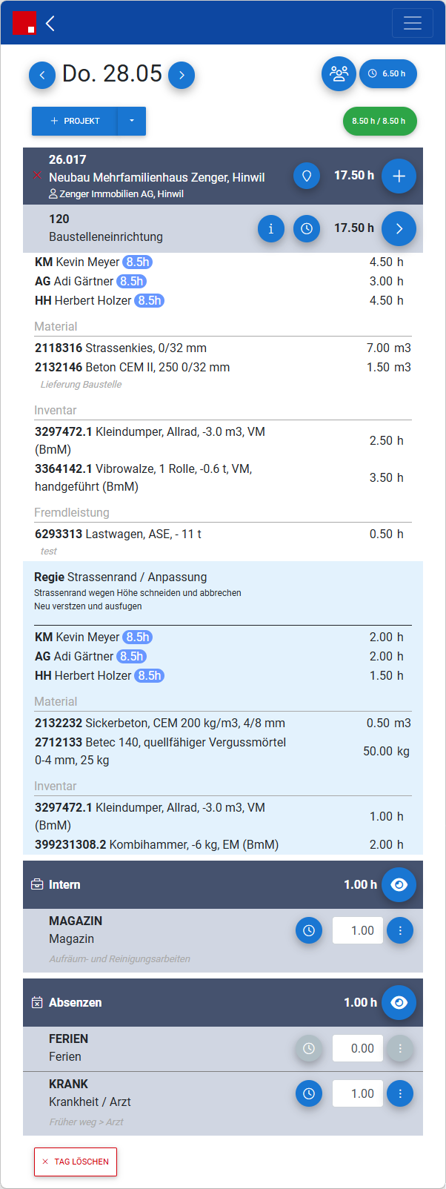Viewport: 446px width, 1189px height.
Task: Click the Intern section header
Action: (x=223, y=884)
